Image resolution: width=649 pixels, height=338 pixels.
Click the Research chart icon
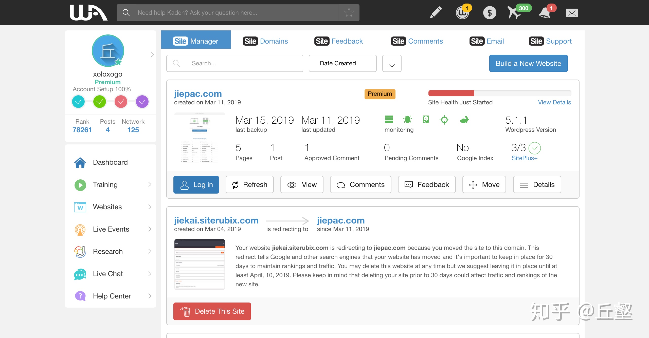click(80, 252)
